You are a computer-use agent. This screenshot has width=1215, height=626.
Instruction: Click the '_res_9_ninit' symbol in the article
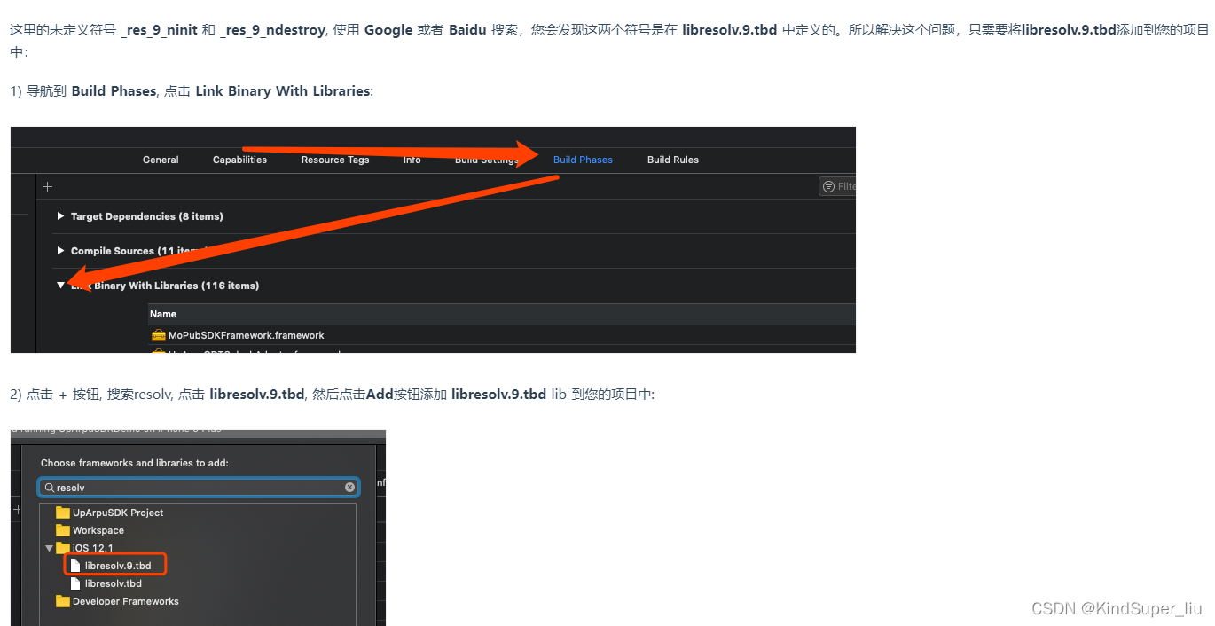pyautogui.click(x=159, y=30)
